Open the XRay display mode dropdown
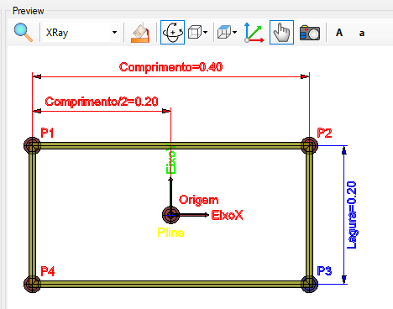393x309 pixels. click(x=81, y=33)
